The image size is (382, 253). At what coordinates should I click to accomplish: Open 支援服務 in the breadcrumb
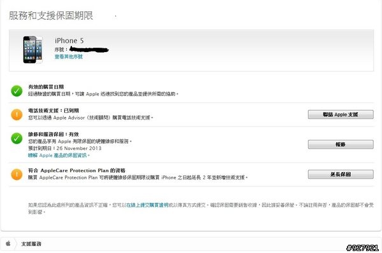(x=31, y=243)
